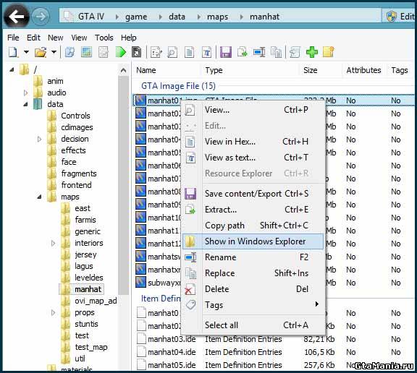
Task: Click the dark shortcut document toolbar icon
Action: point(136,52)
